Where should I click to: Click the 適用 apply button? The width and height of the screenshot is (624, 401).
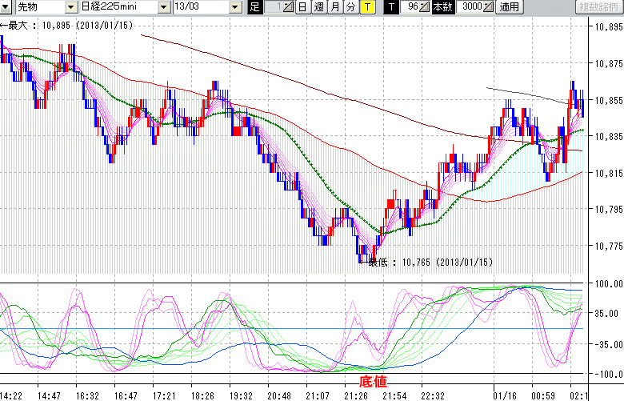click(x=509, y=7)
